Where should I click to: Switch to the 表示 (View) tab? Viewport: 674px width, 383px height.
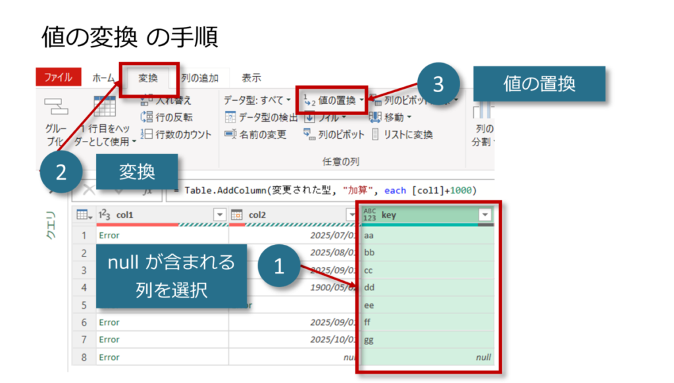click(251, 78)
